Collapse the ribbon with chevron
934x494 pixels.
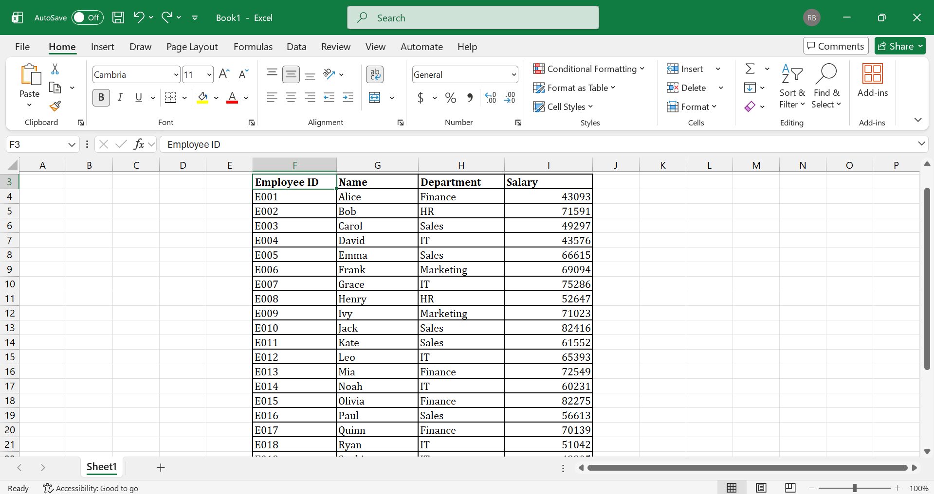coord(918,120)
